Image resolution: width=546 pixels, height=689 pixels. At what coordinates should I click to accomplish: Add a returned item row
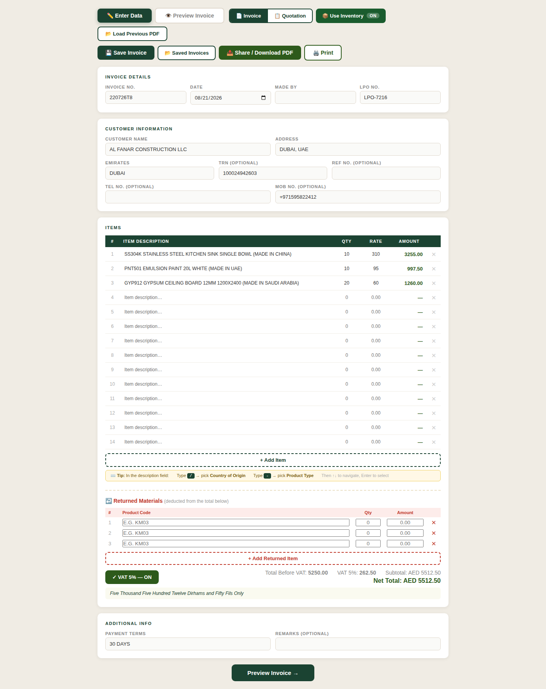point(273,559)
